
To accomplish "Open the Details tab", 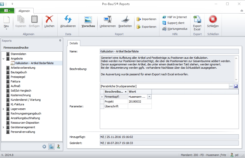I will point(74,43).
